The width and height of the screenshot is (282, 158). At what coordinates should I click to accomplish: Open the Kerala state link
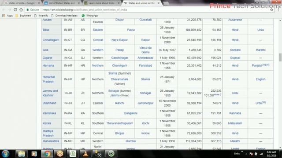coord(47,123)
